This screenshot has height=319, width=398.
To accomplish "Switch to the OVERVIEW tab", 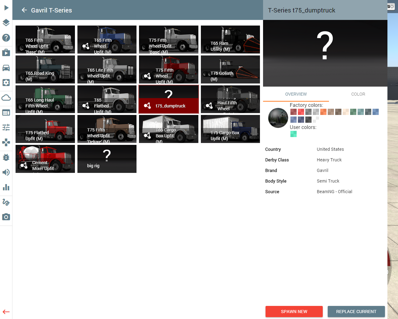I will [x=296, y=94].
